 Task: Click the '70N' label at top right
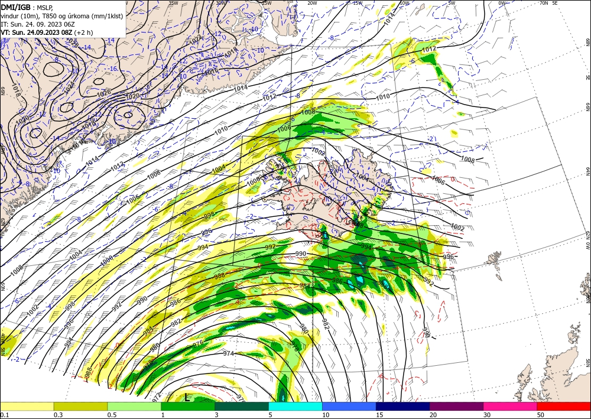(x=544, y=3)
